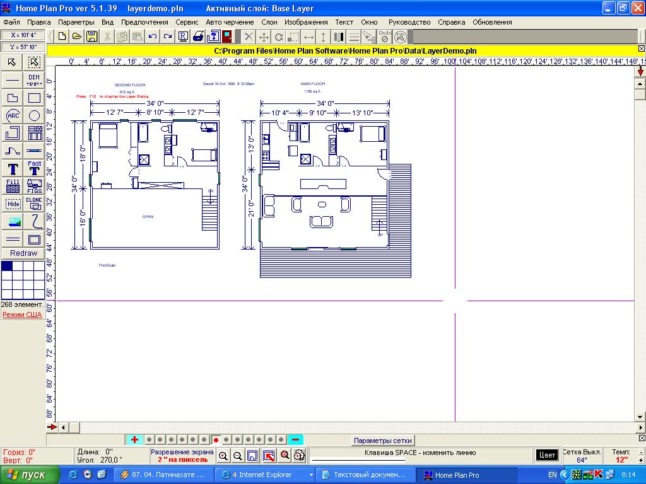The height and width of the screenshot is (484, 646).
Task: Select the rectangle drawing tool
Action: 34,98
